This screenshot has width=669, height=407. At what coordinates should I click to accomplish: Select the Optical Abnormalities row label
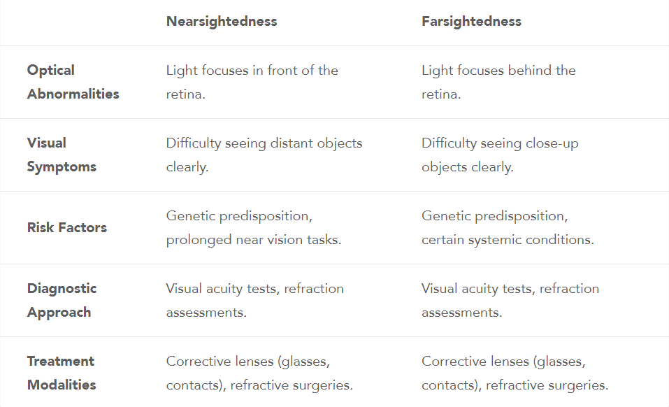click(x=73, y=82)
